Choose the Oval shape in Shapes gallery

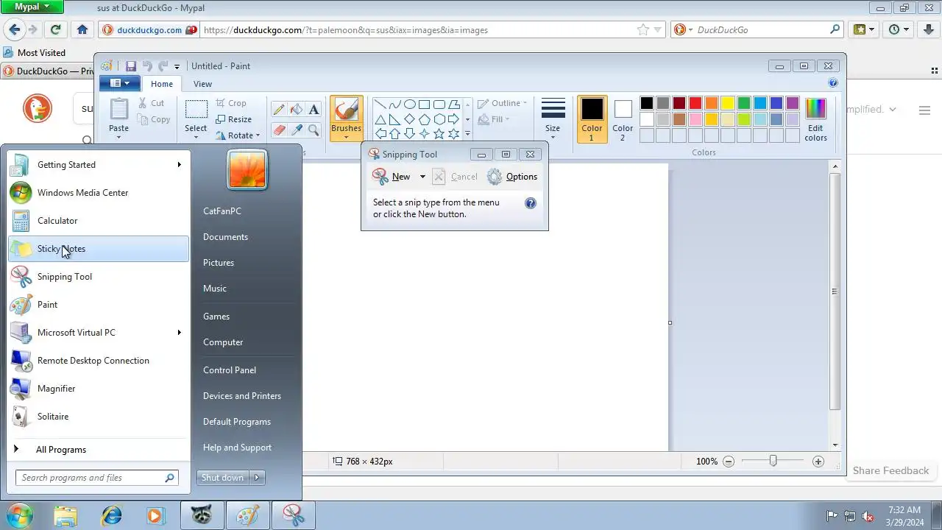pyautogui.click(x=410, y=104)
